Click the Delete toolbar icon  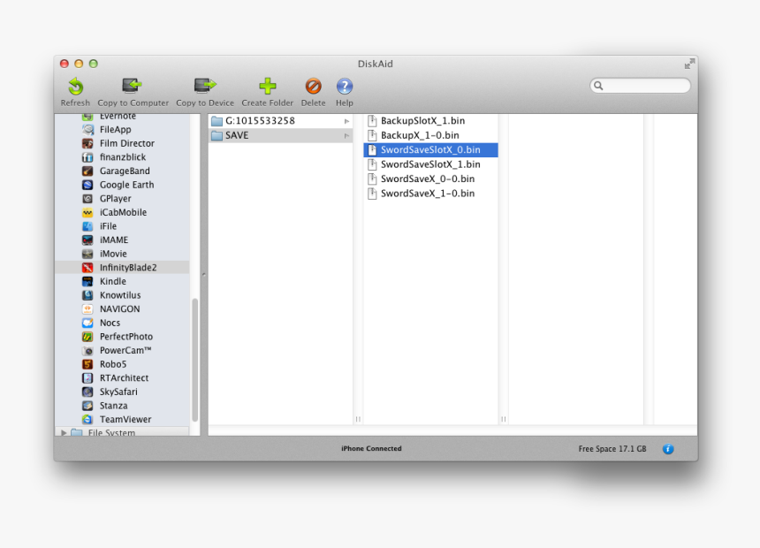pos(313,89)
